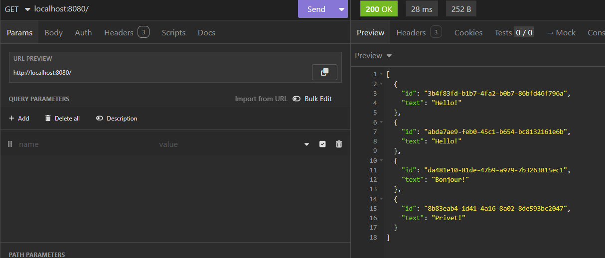
Task: Open the parameter type dropdown arrow
Action: (306, 144)
